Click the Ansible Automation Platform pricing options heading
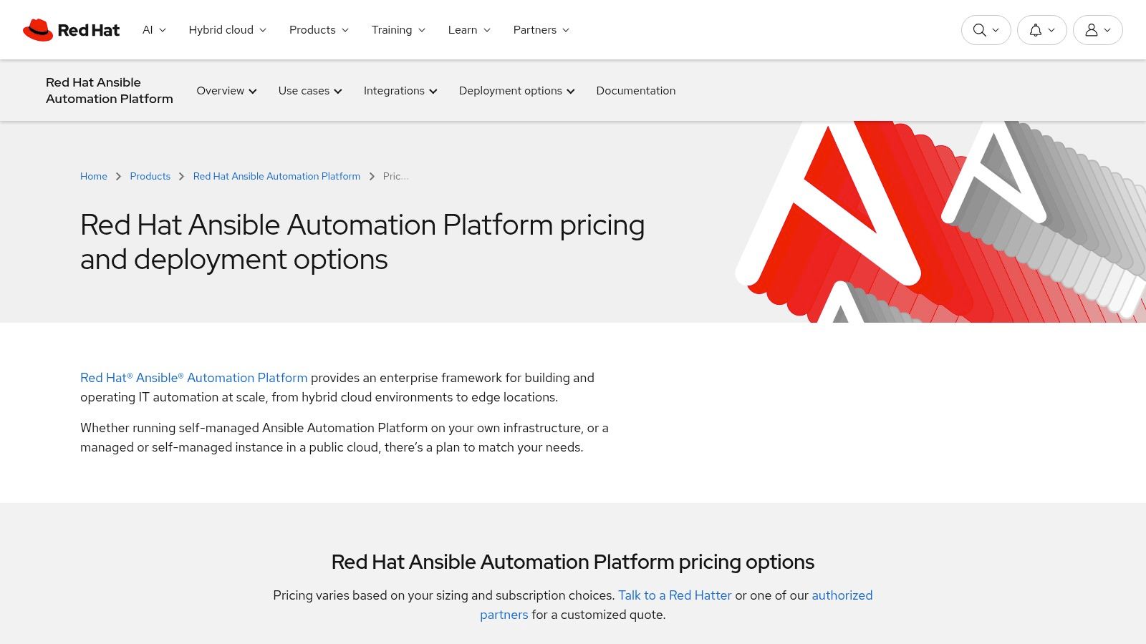This screenshot has width=1146, height=644. (573, 562)
